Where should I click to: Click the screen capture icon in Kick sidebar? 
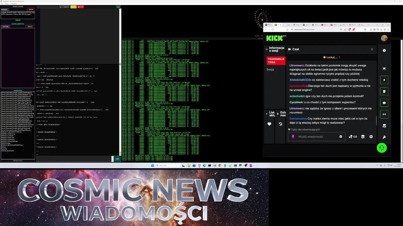click(384, 68)
